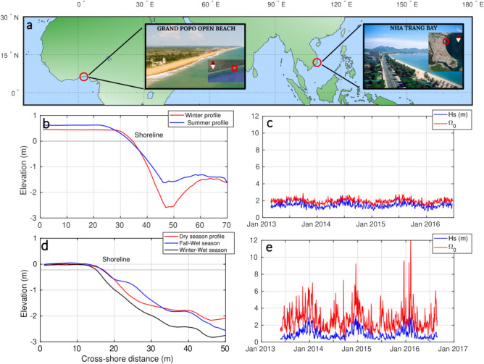Image resolution: width=484 pixels, height=364 pixels.
Task: Click the black line sample beside Winter-Wet season
Action: click(x=171, y=250)
